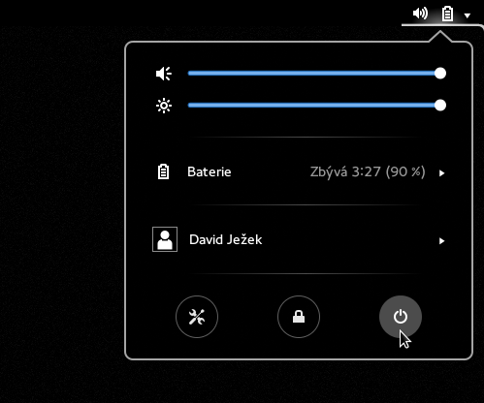Collapse the system menu via top bar arrow

coord(468,15)
